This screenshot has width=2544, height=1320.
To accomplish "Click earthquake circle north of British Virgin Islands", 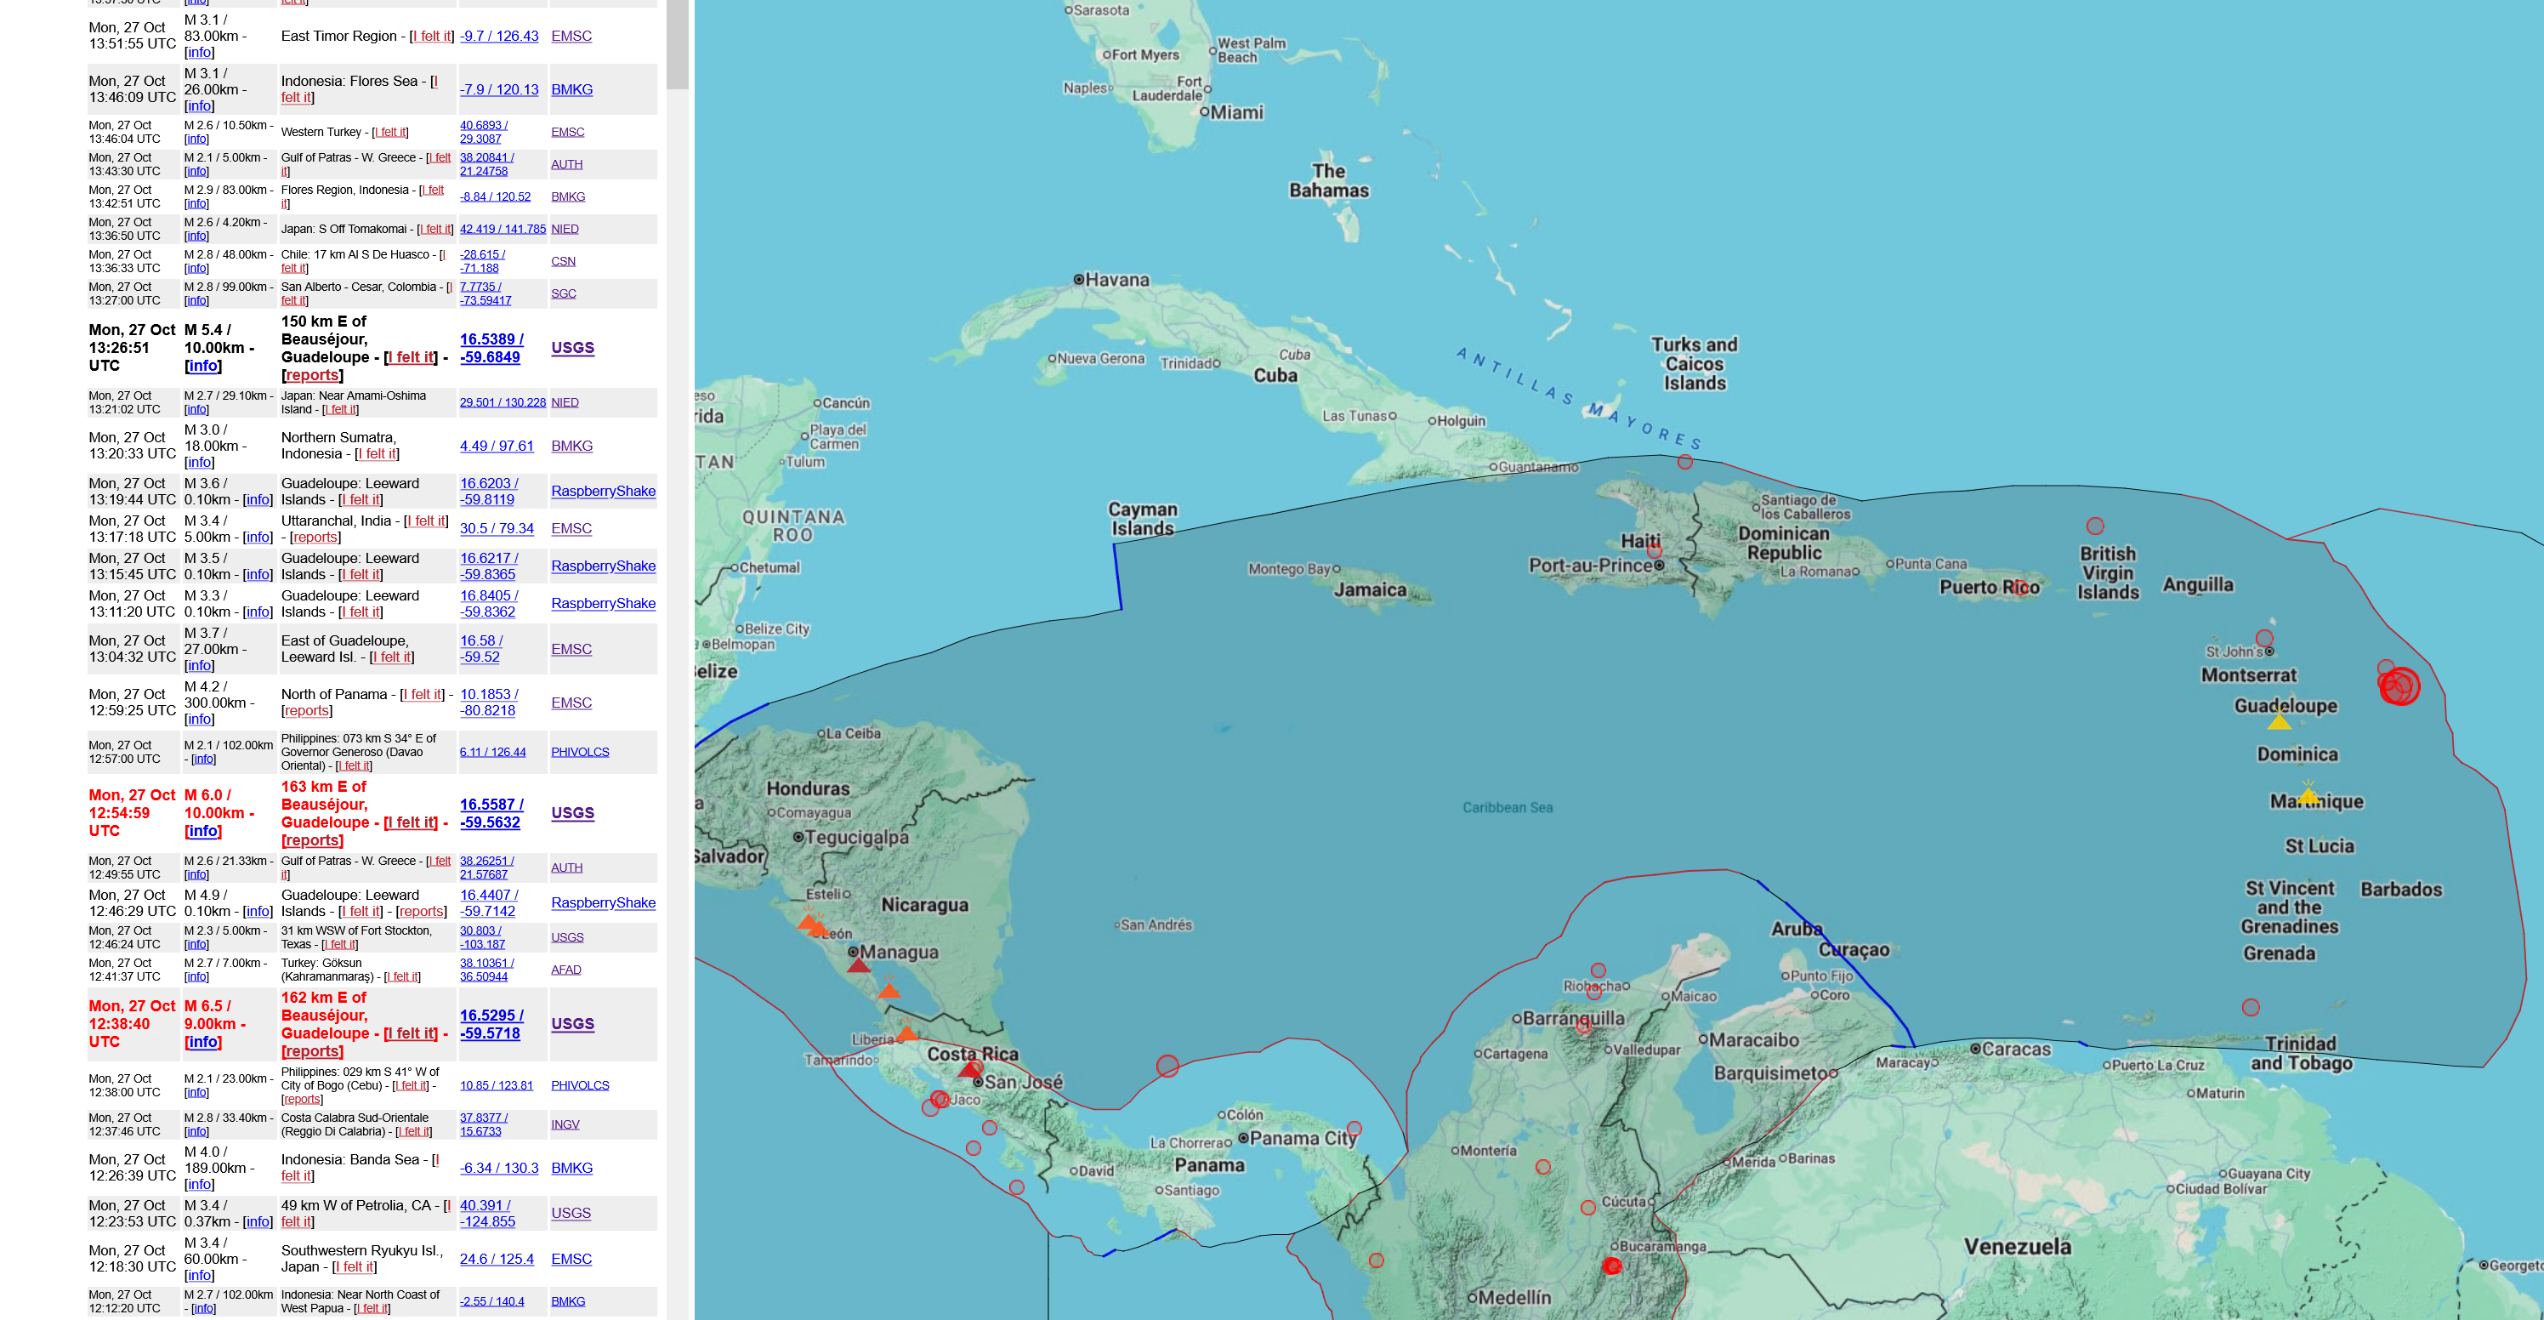I will (x=2095, y=526).
